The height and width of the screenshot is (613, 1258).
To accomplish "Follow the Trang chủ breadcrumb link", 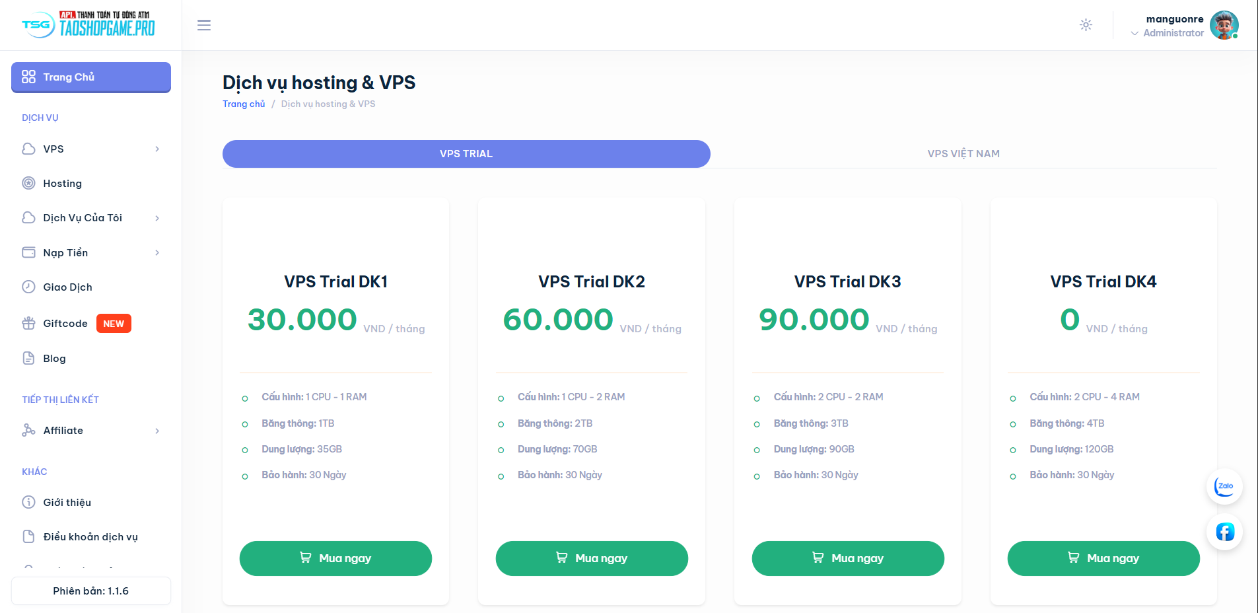I will click(x=244, y=104).
